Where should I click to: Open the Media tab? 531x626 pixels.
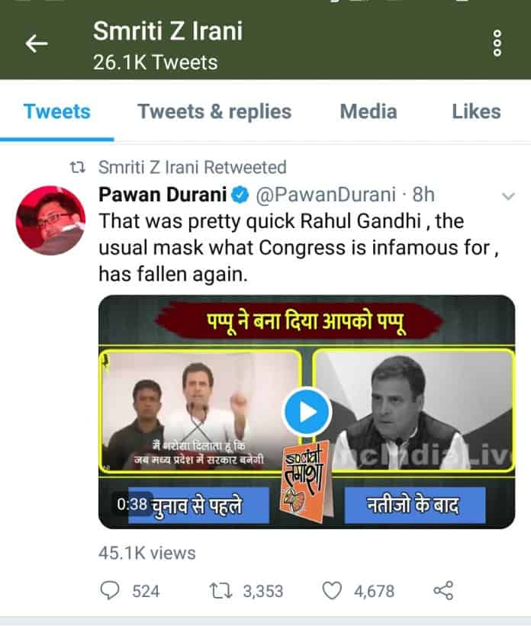click(368, 111)
